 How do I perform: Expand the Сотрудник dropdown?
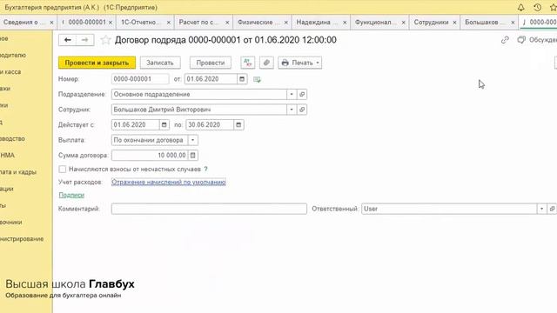point(292,110)
